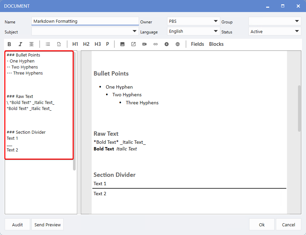The width and height of the screenshot is (306, 235).
Task: Apply H1 heading style
Action: [x=75, y=44]
